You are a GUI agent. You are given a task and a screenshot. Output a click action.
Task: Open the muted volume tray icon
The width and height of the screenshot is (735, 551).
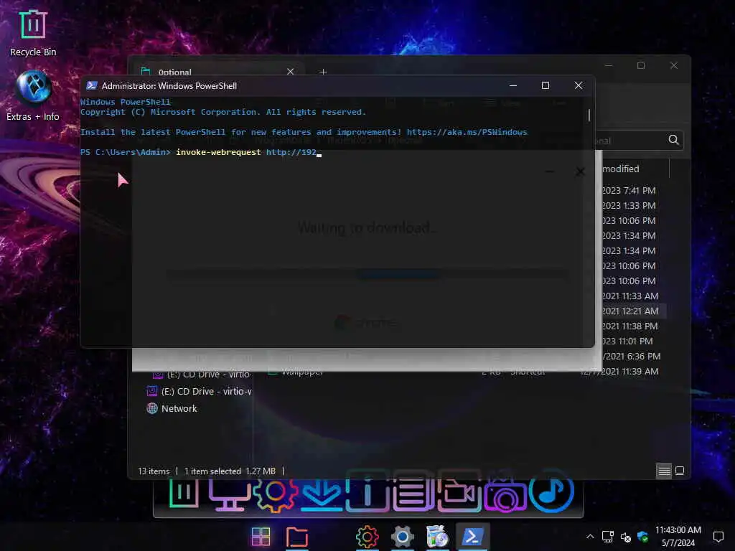[625, 537]
